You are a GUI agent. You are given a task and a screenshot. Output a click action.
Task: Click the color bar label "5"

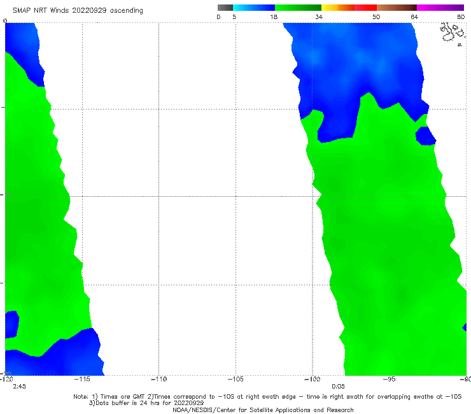pyautogui.click(x=234, y=17)
